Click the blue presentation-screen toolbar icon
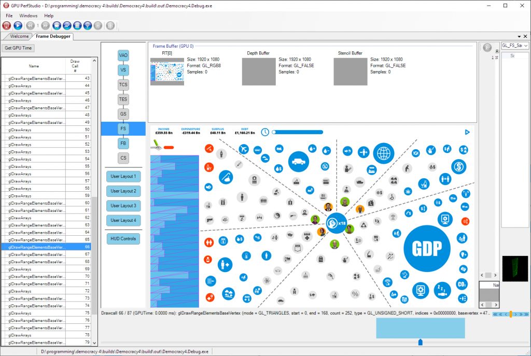 click(57, 26)
